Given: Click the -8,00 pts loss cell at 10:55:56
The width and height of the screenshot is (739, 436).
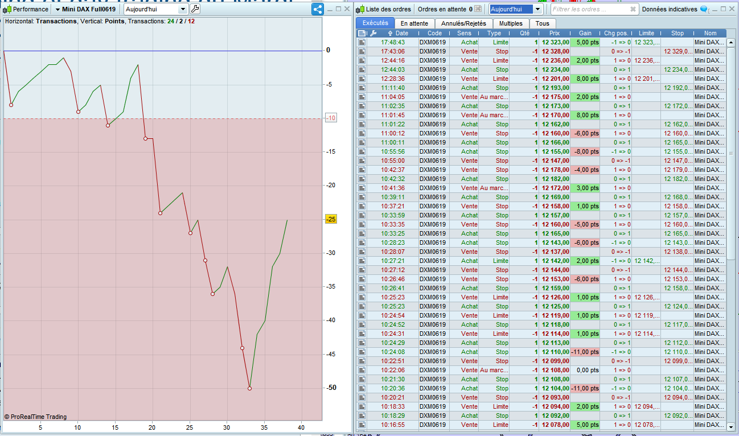Looking at the screenshot, I should tap(585, 151).
